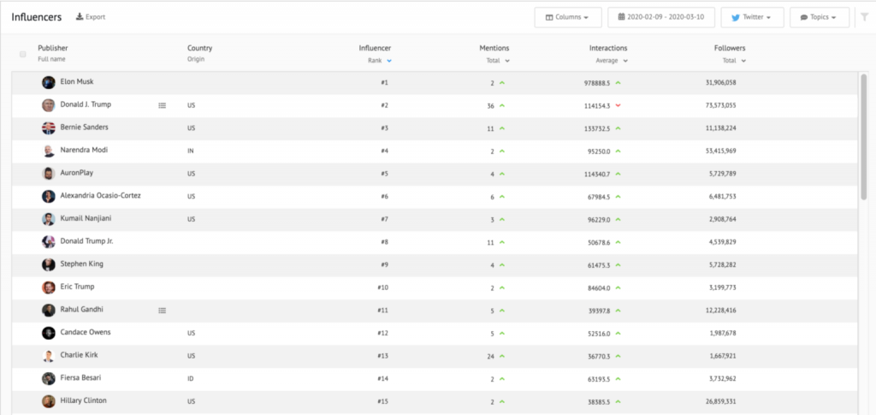Click Narendra Modi's avatar
This screenshot has width=876, height=415.
coord(49,151)
